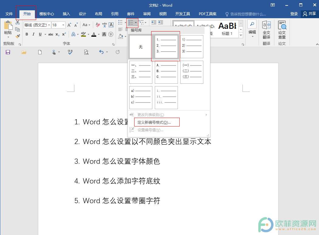
Task: Select the 一、二、三、 numbering format
Action: tap(141, 72)
